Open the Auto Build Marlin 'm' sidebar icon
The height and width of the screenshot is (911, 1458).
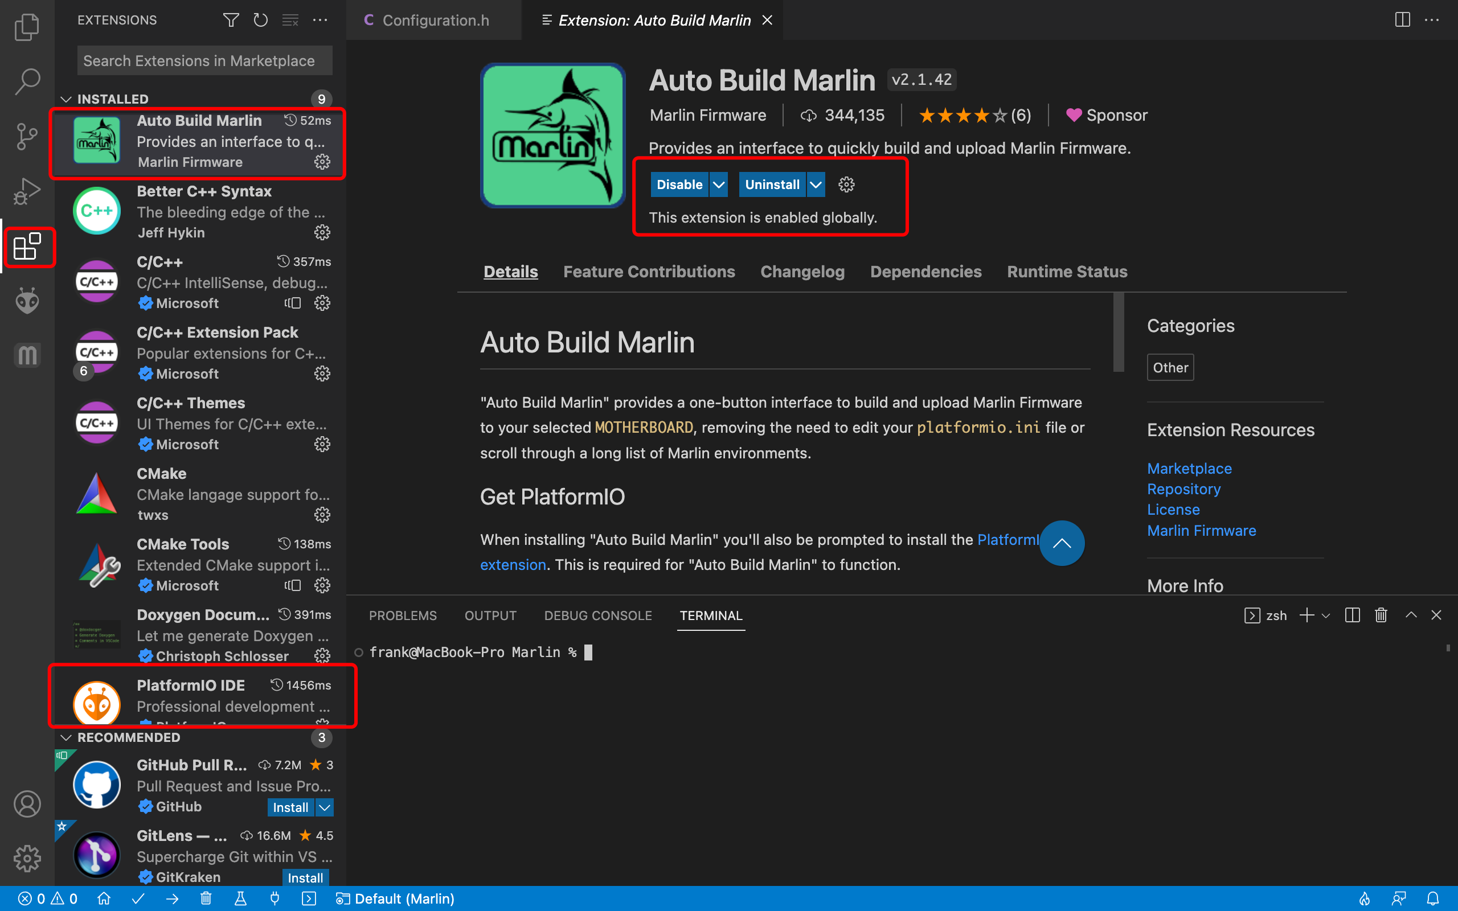[27, 355]
